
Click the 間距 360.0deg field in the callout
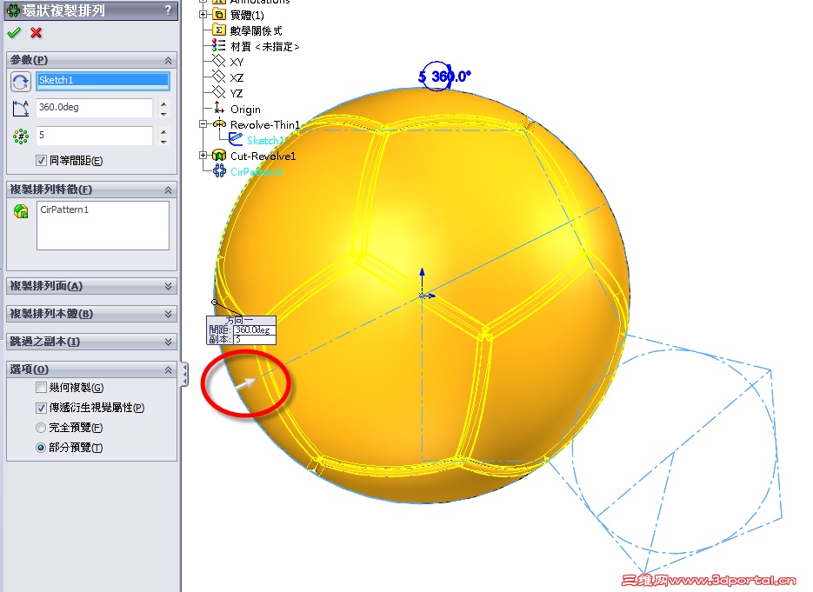point(254,329)
